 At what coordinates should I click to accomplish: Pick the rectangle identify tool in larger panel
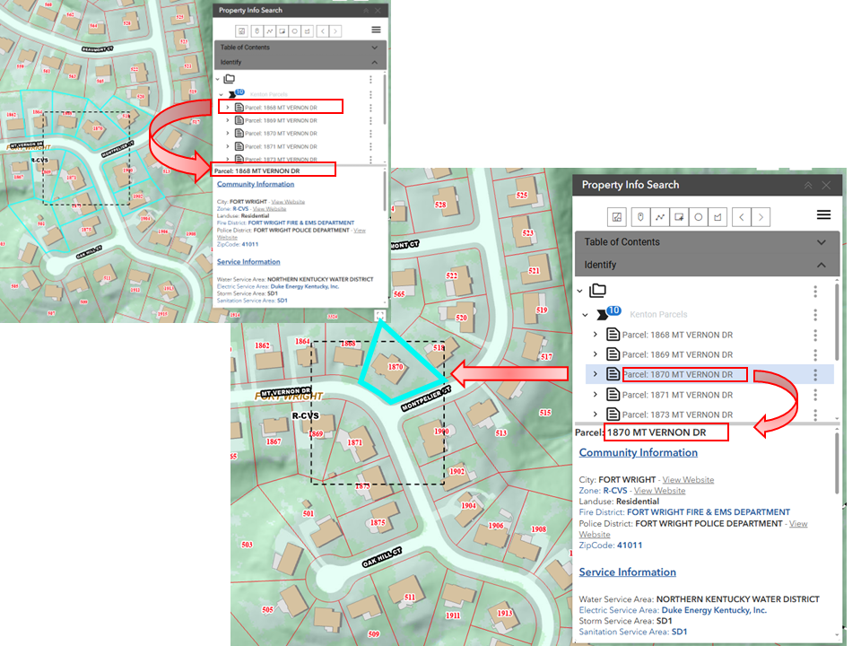point(679,216)
